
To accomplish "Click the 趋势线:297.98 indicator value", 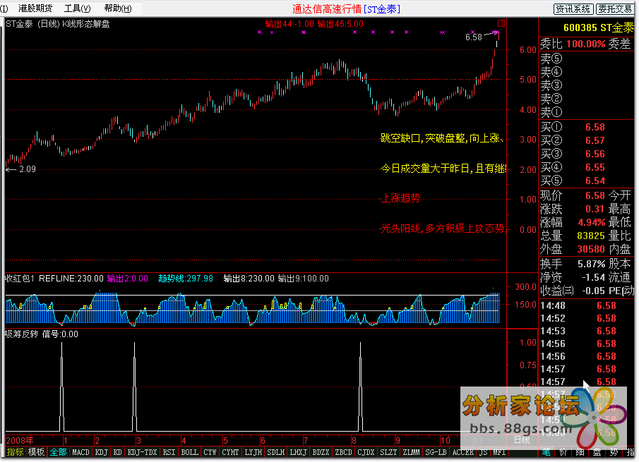I will click(186, 279).
